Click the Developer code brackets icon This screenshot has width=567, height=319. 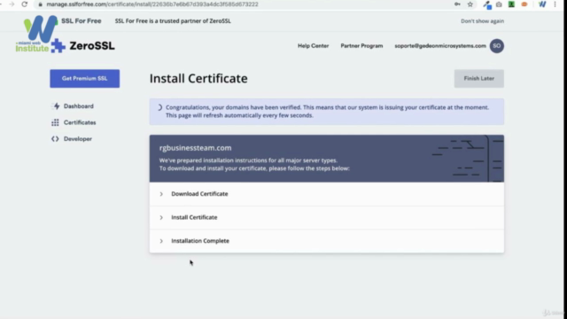[55, 139]
